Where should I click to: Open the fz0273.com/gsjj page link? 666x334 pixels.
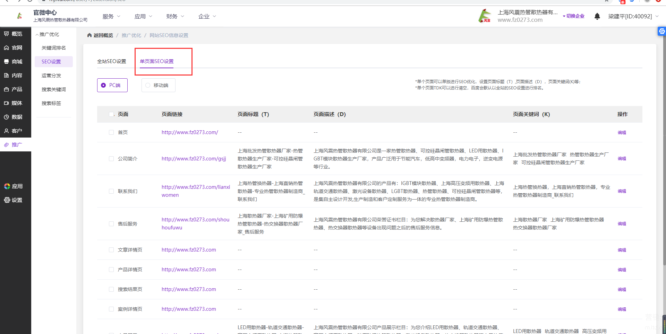pyautogui.click(x=194, y=159)
